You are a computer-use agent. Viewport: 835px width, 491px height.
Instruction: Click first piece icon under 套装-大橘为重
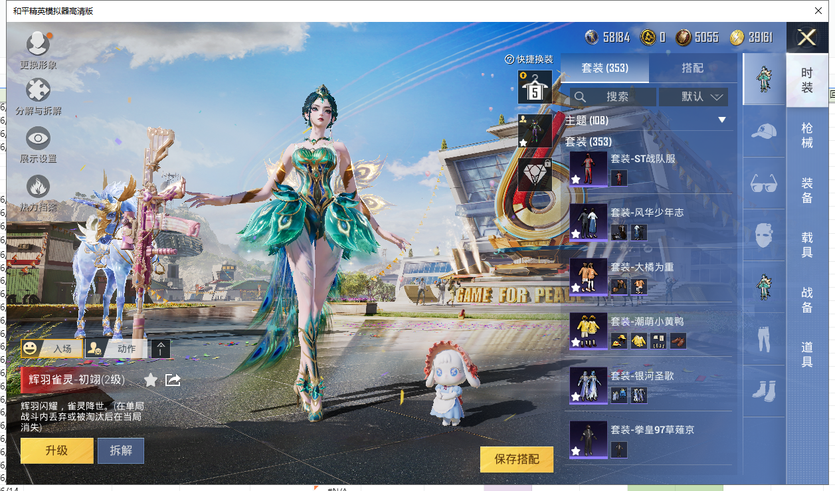coord(619,286)
